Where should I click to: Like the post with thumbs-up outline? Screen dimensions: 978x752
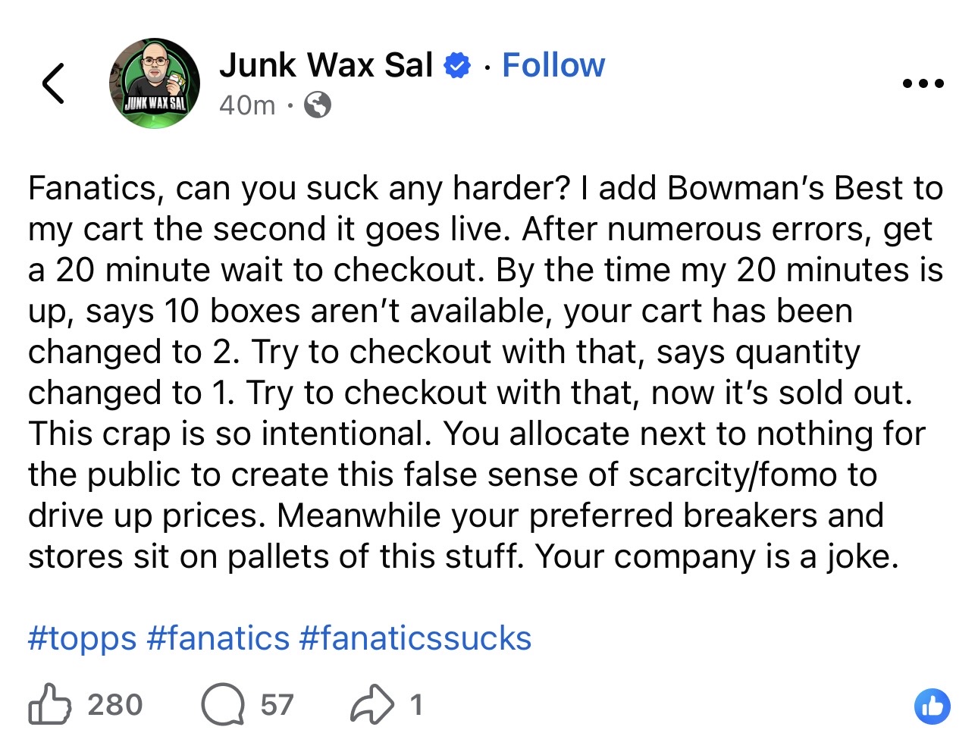point(49,704)
